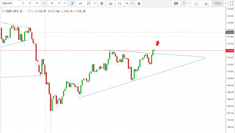
Task: Load chart layout from cloud
Action: tap(197, 4)
